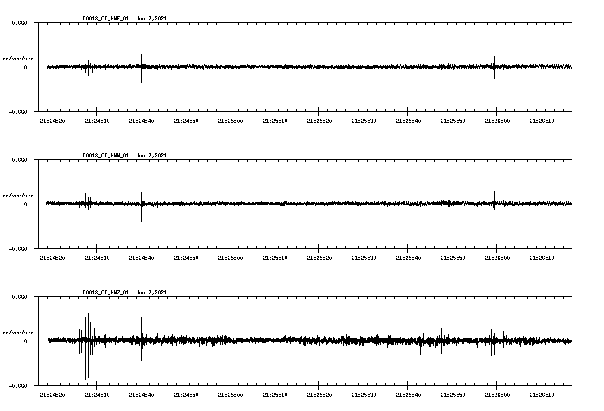Click time label 21:26:10 under HNZ plot
This screenshot has width=604, height=411.
(x=542, y=395)
